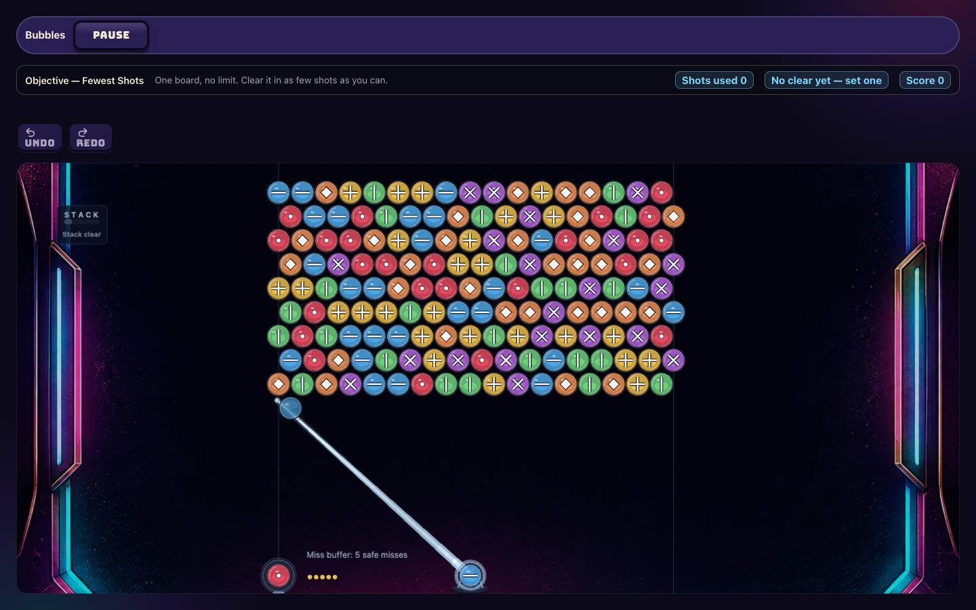Viewport: 976px width, 610px height.
Task: Target the rightmost blue bubble in the sixth row
Action: [673, 312]
